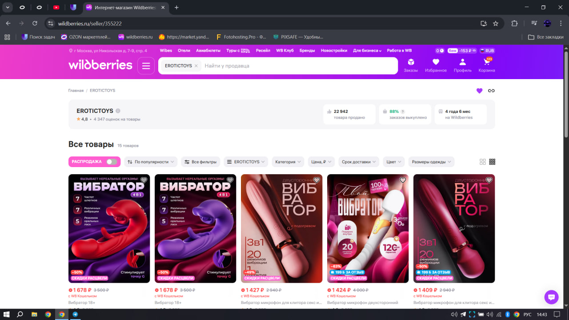The width and height of the screenshot is (569, 320).
Task: Add the purple Вибратор 4в1 product to favorites
Action: point(230,180)
